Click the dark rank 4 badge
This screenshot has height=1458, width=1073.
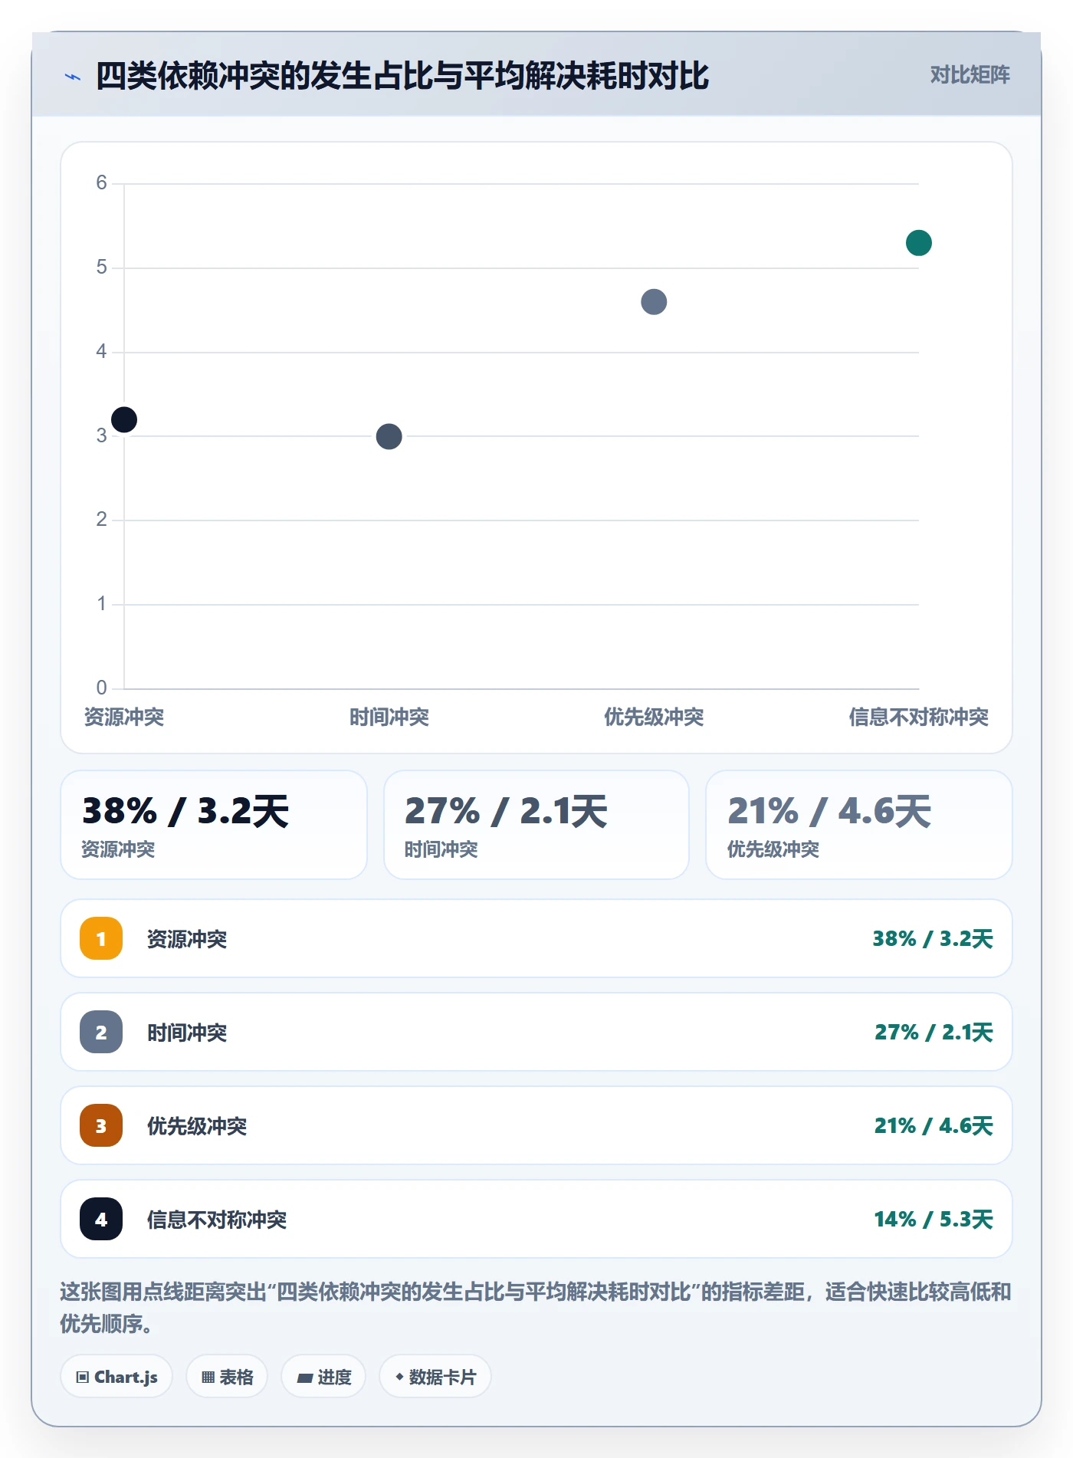pyautogui.click(x=101, y=1219)
